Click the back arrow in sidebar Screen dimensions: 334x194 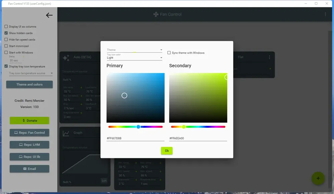pyautogui.click(x=49, y=15)
